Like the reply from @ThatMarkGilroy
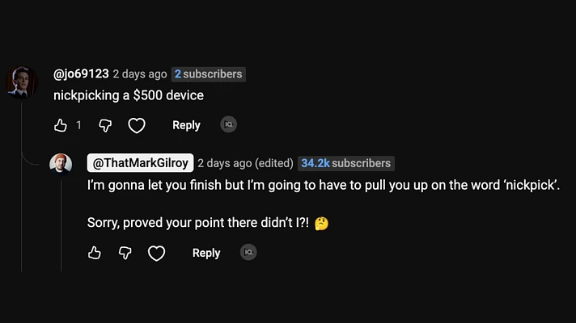Screen dimensions: 576x323 point(95,253)
